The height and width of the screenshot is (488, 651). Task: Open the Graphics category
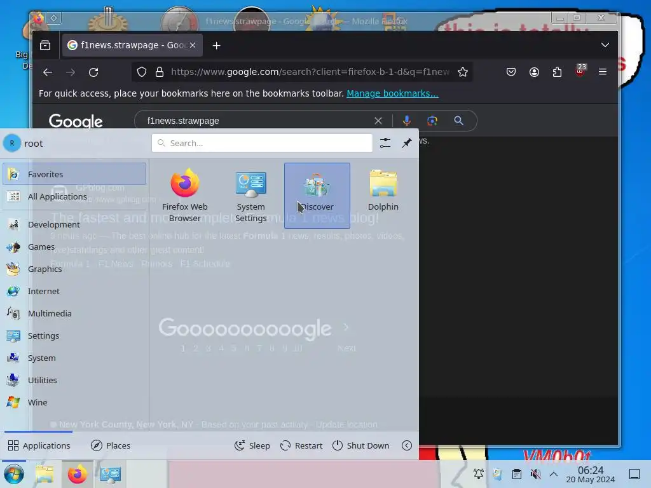pos(75,269)
